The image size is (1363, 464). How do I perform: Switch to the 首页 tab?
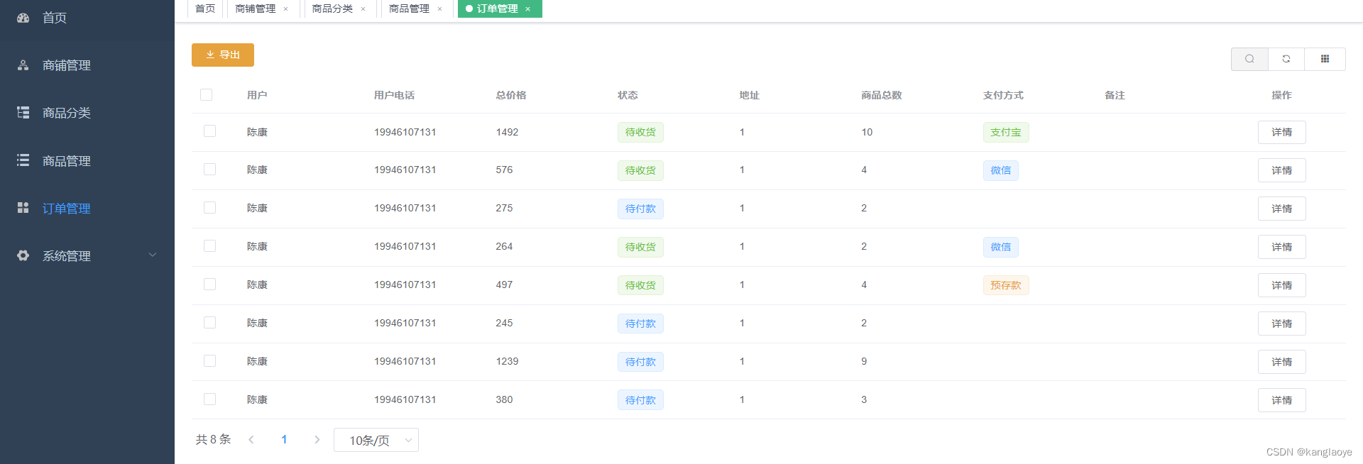pyautogui.click(x=205, y=9)
